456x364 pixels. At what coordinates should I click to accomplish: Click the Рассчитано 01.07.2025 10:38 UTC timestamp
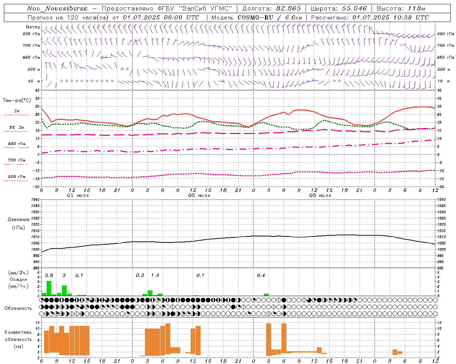pyautogui.click(x=370, y=17)
